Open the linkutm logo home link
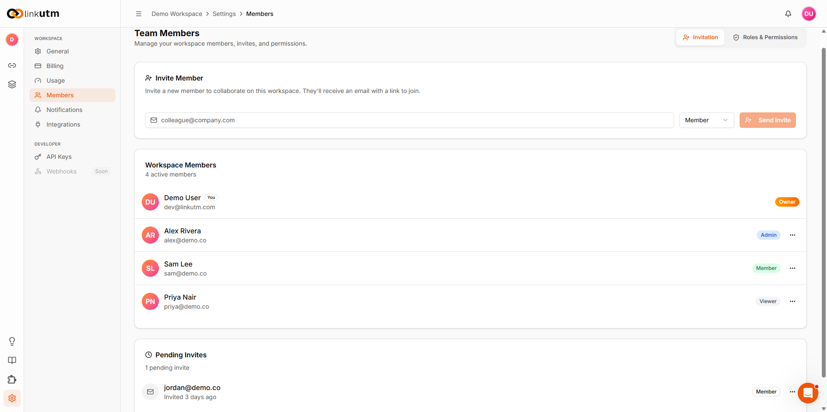The image size is (827, 412). [x=33, y=14]
